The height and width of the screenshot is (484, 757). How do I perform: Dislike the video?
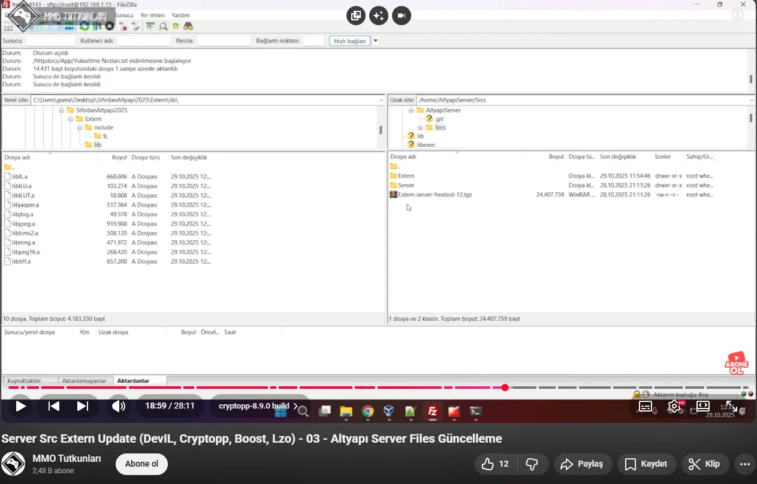(x=531, y=464)
